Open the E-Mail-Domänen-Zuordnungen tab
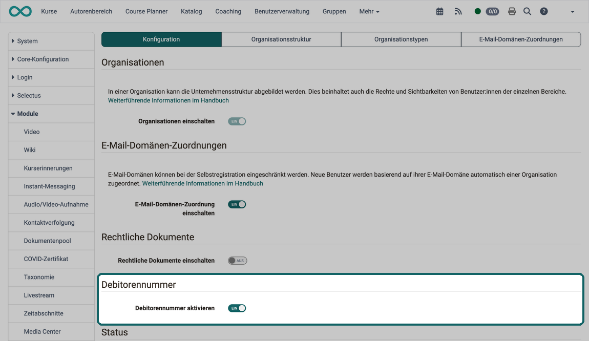 521,39
